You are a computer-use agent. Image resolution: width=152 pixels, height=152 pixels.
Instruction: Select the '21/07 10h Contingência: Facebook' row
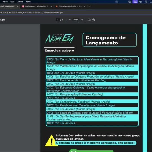point(92,102)
